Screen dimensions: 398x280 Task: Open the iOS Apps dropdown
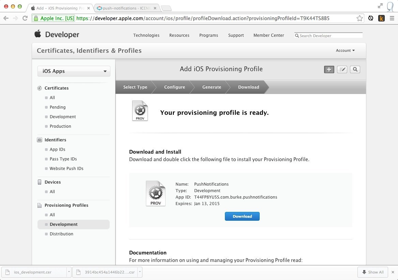[74, 71]
